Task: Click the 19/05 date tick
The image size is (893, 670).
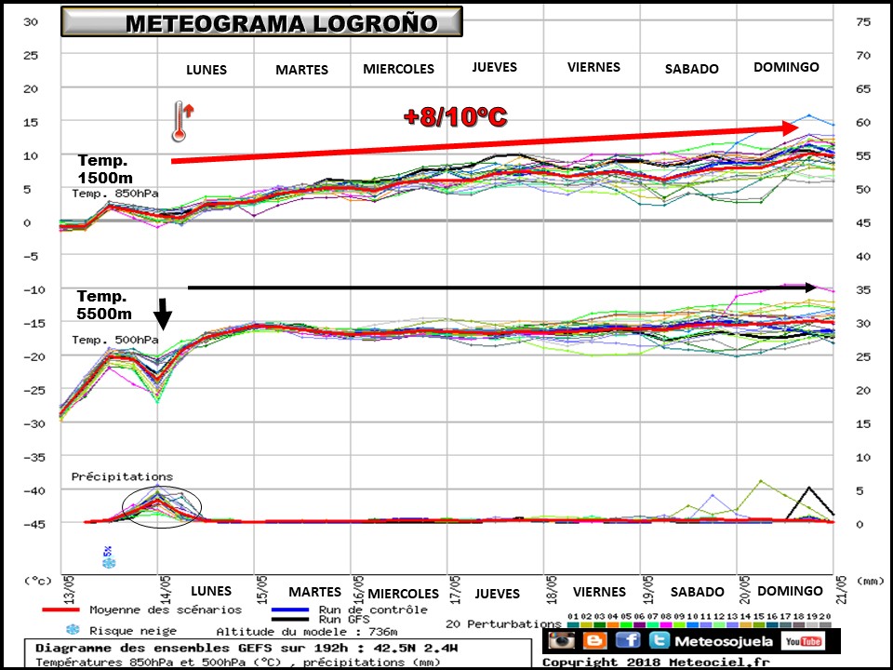Action: [x=648, y=590]
